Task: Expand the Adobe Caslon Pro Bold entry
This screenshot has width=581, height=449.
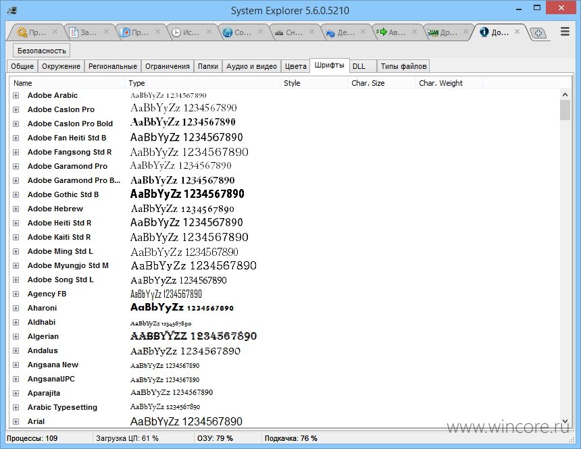Action: coord(16,124)
